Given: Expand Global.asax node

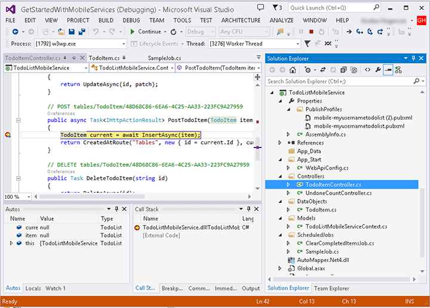Looking at the screenshot, I should pyautogui.click(x=279, y=268).
